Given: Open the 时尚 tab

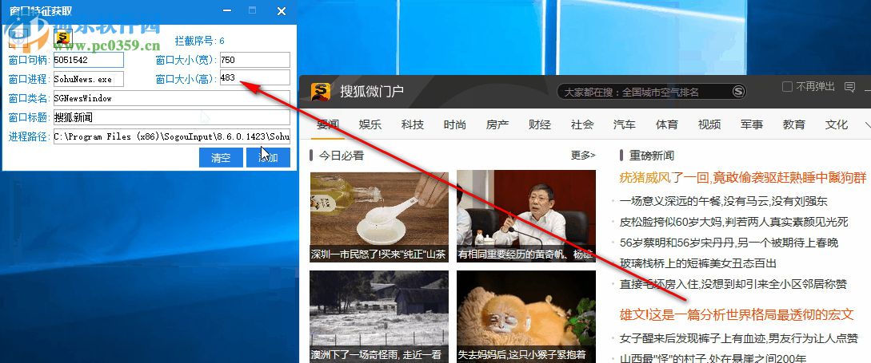Looking at the screenshot, I should [455, 124].
